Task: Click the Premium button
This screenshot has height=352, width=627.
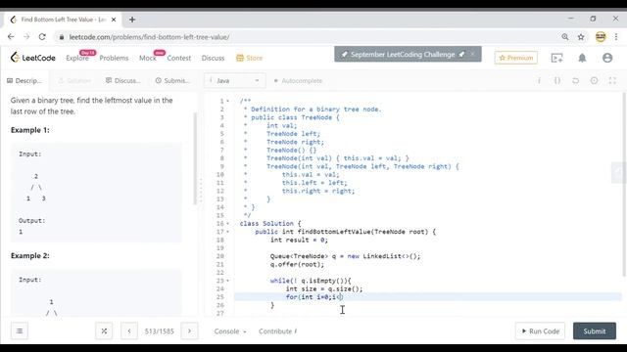Action: click(x=516, y=58)
